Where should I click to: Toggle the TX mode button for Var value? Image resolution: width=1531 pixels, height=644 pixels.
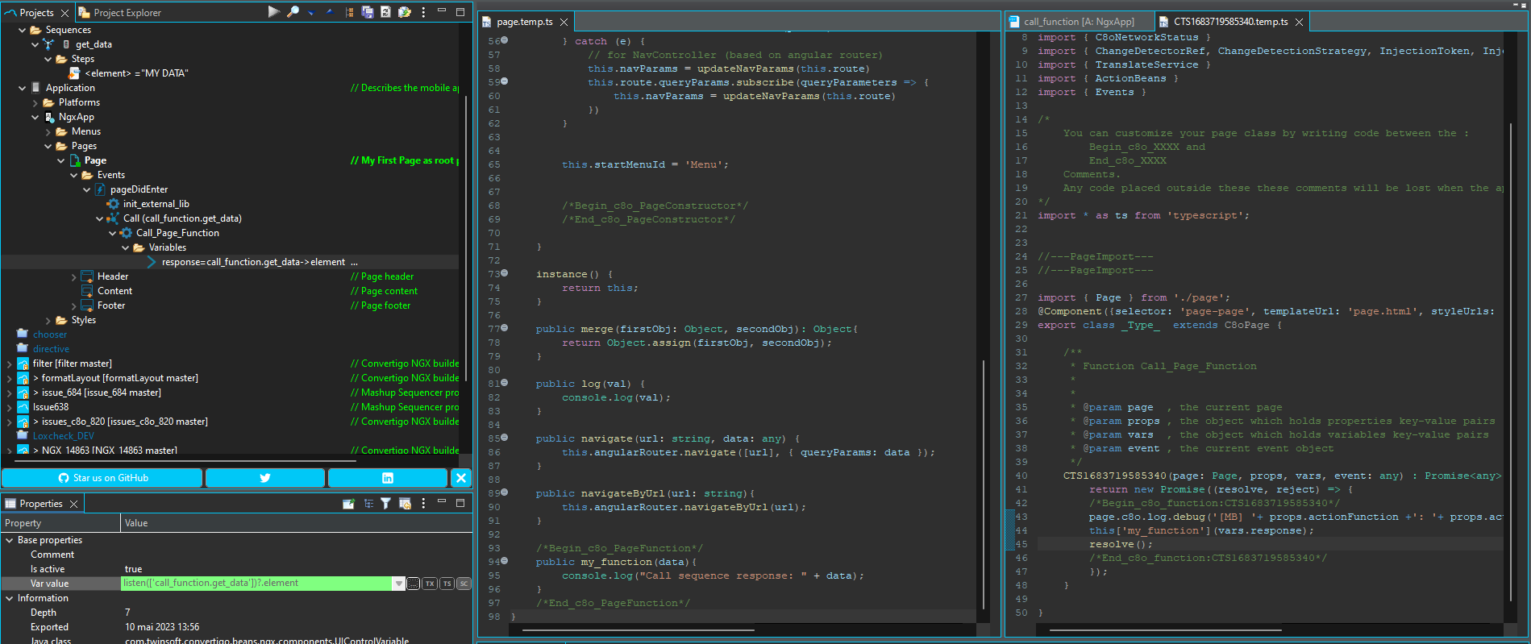(430, 584)
